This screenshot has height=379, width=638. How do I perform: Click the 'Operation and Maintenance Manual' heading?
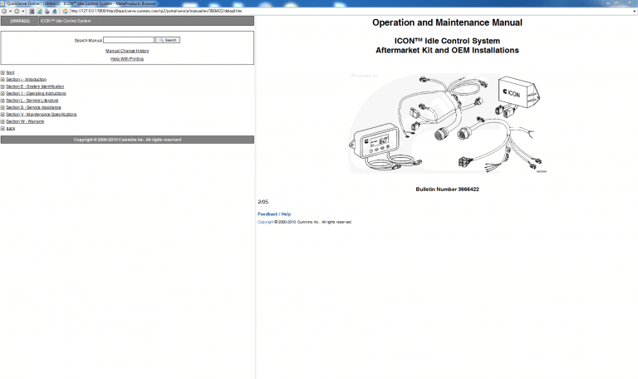[447, 22]
